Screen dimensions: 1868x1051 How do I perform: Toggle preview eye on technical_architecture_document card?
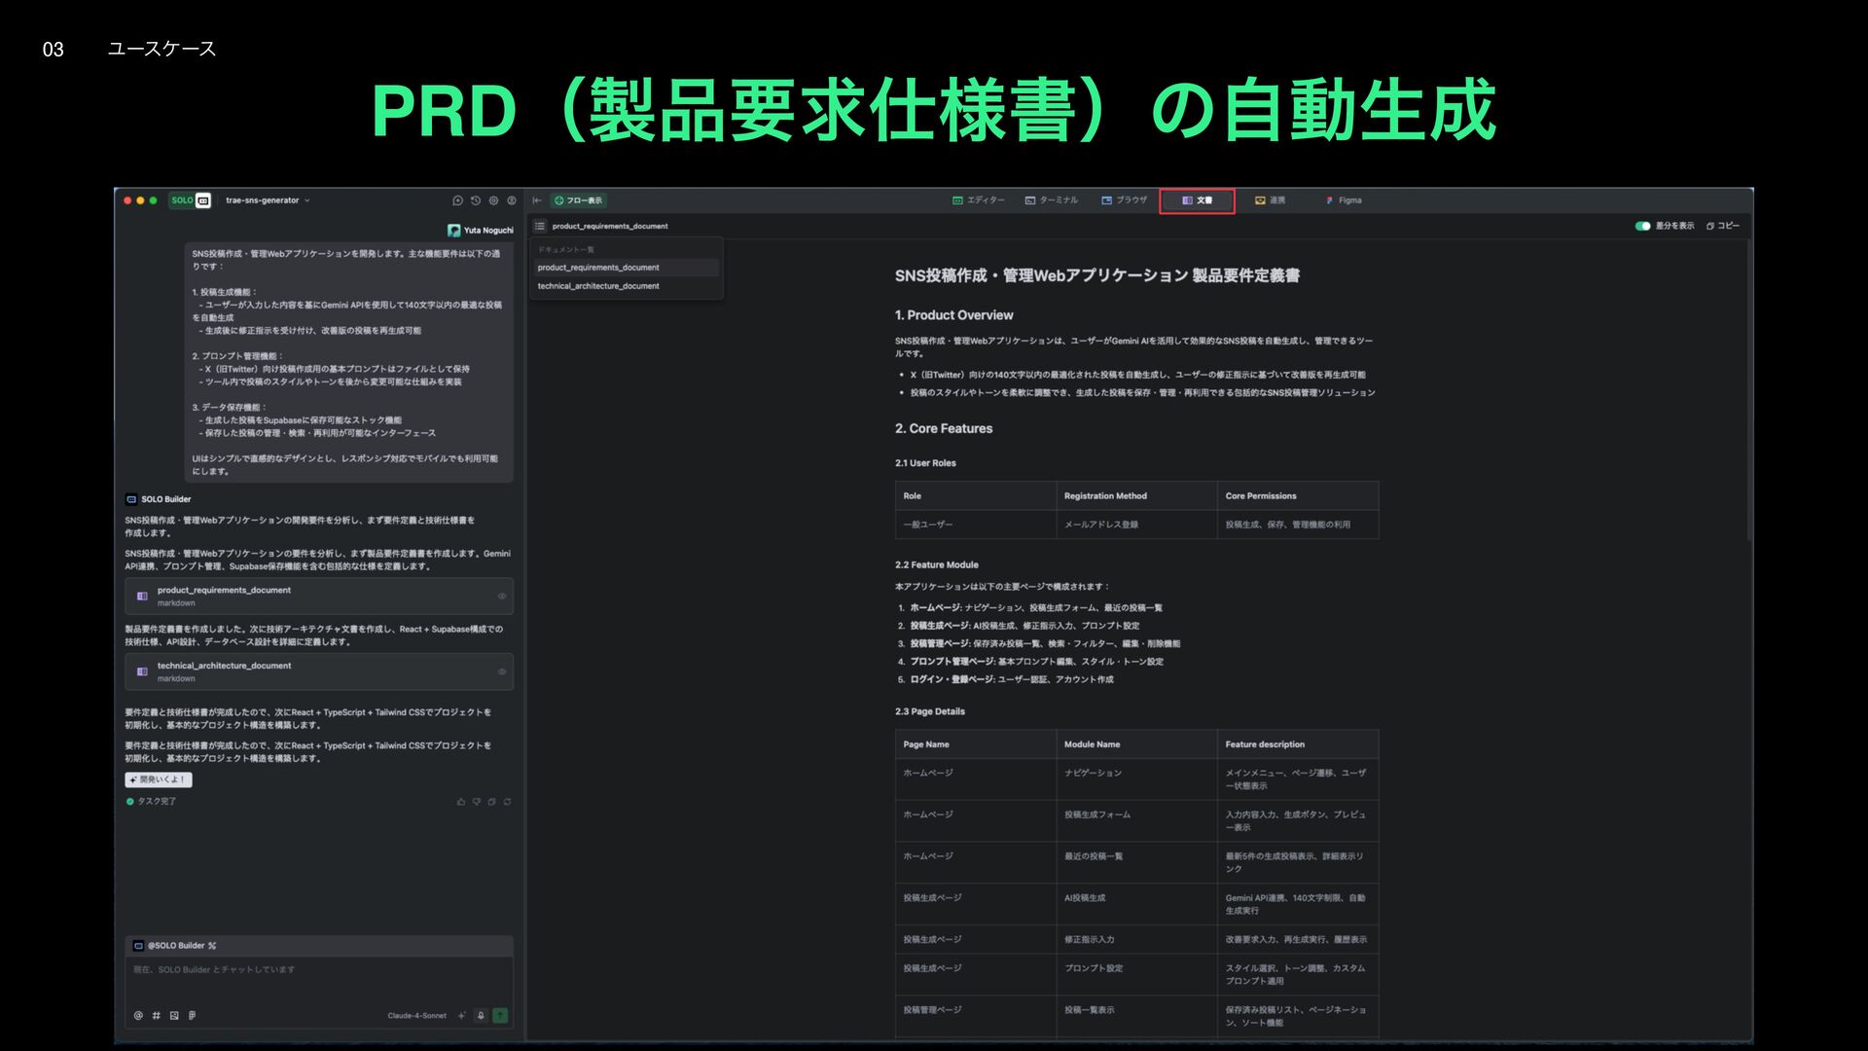coord(502,671)
